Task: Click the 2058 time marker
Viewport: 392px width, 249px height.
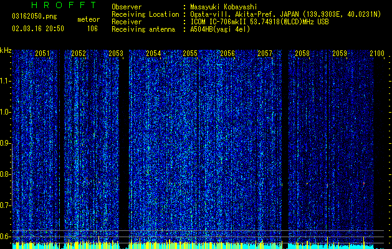Action: [x=302, y=54]
